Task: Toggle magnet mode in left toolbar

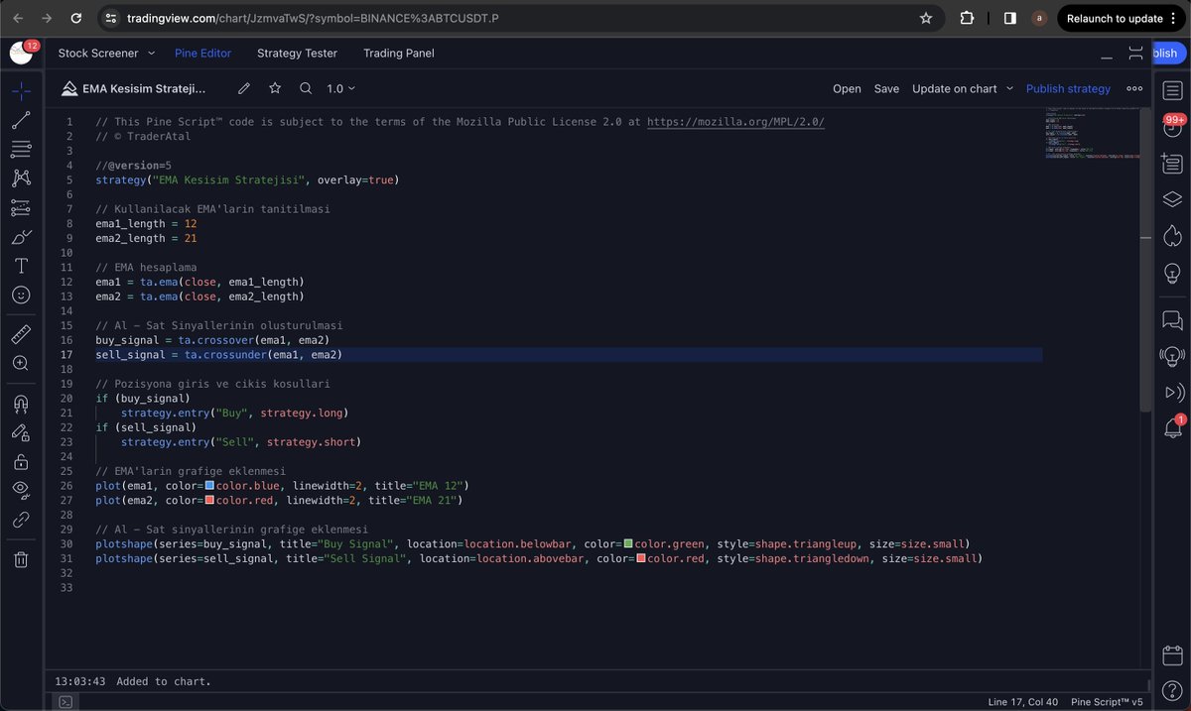Action: point(21,404)
